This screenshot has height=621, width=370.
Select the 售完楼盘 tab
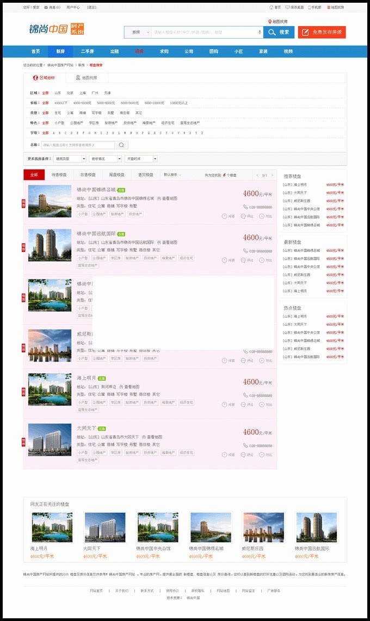(x=146, y=175)
